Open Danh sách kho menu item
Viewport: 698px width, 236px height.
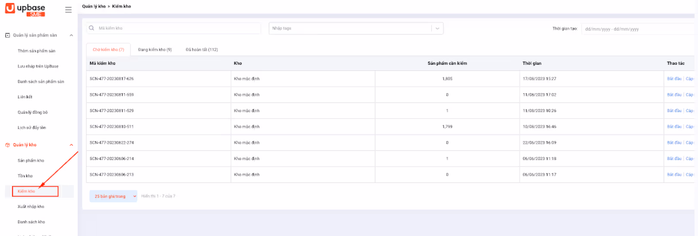point(31,222)
